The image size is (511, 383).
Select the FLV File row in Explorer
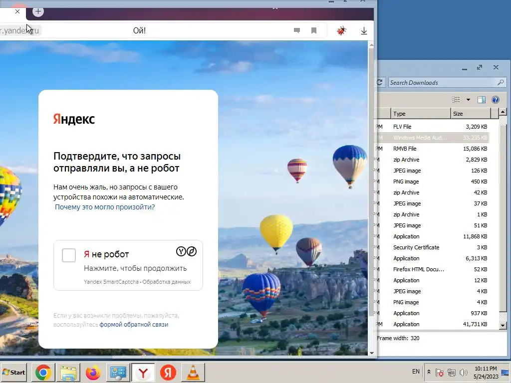(x=433, y=127)
